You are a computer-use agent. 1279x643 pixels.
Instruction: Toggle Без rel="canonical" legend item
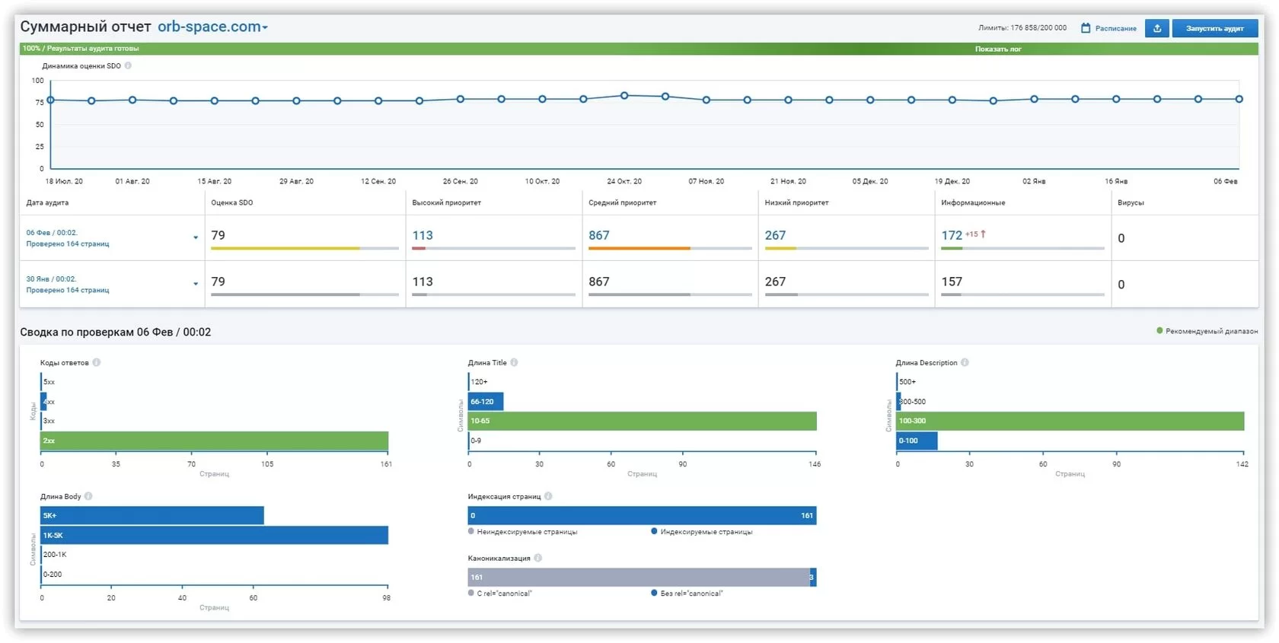click(687, 594)
